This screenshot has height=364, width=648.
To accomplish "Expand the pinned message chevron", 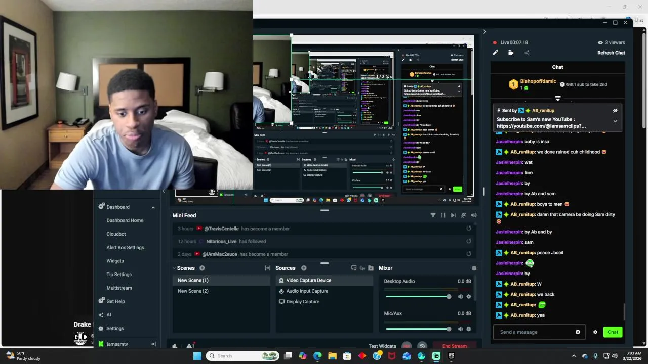I will tap(615, 121).
